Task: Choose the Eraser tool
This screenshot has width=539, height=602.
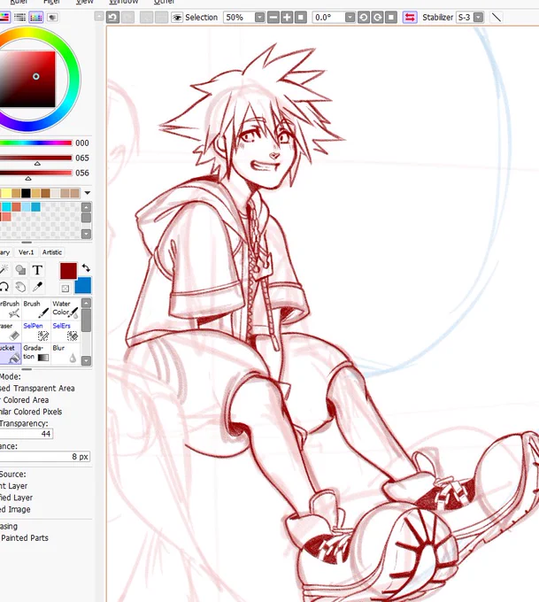Action: click(x=10, y=331)
